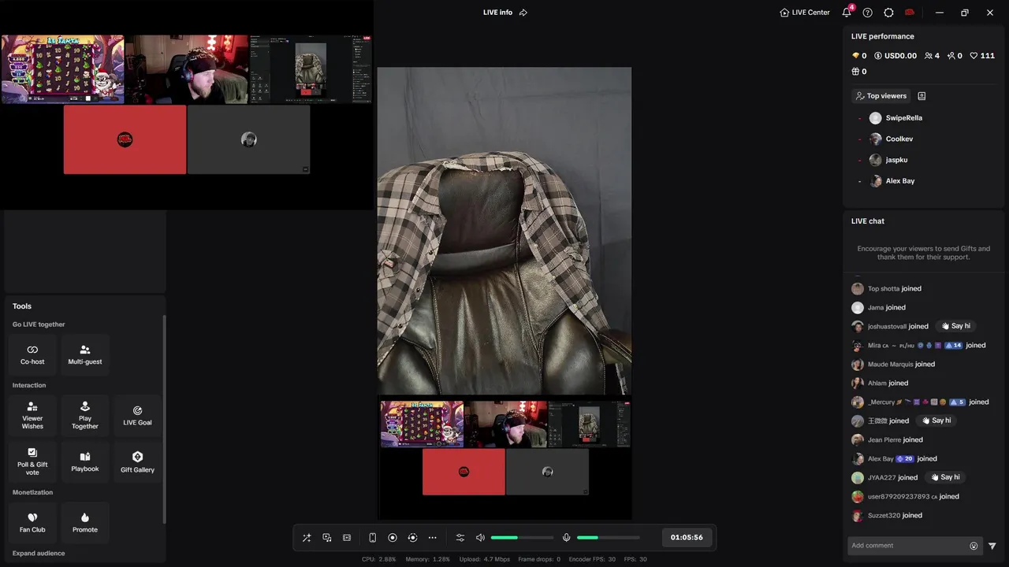Screen dimensions: 1009x567
Task: Click the share arrow next to LIVE info
Action: (x=523, y=13)
